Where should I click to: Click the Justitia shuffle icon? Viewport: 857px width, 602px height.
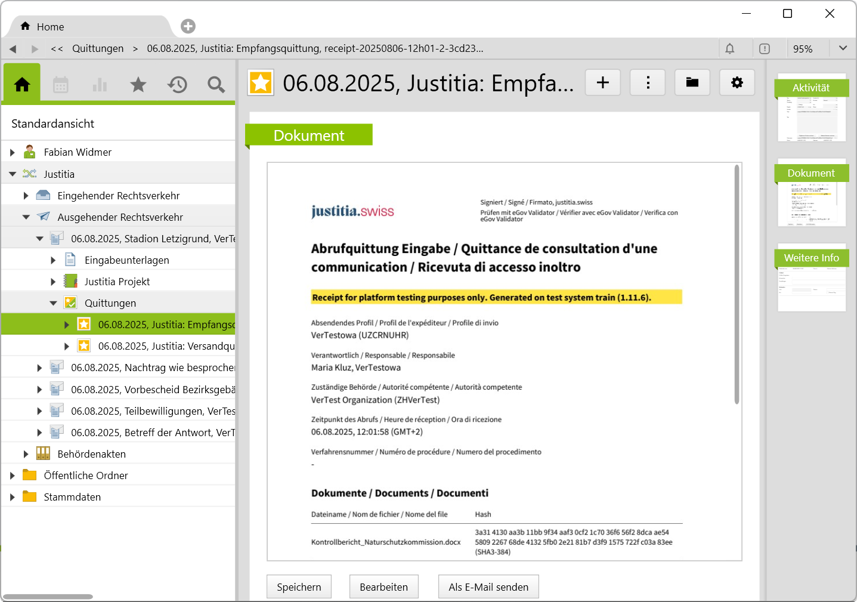click(x=29, y=174)
